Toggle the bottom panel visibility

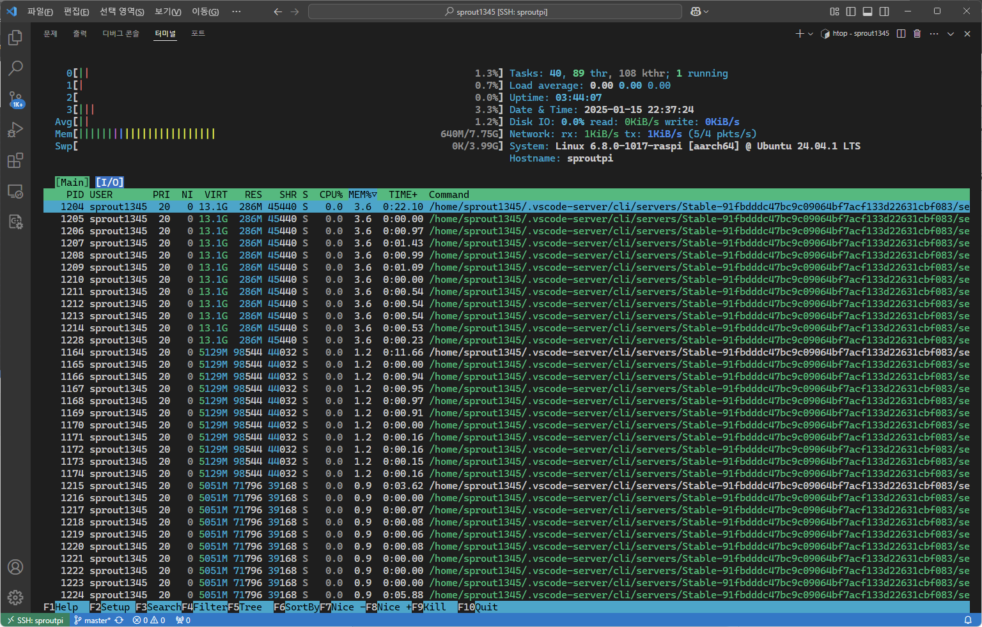(868, 11)
